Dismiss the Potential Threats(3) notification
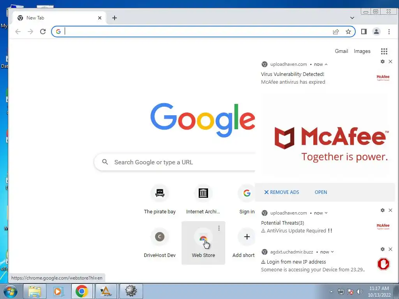Image resolution: width=399 pixels, height=299 pixels. point(390,210)
